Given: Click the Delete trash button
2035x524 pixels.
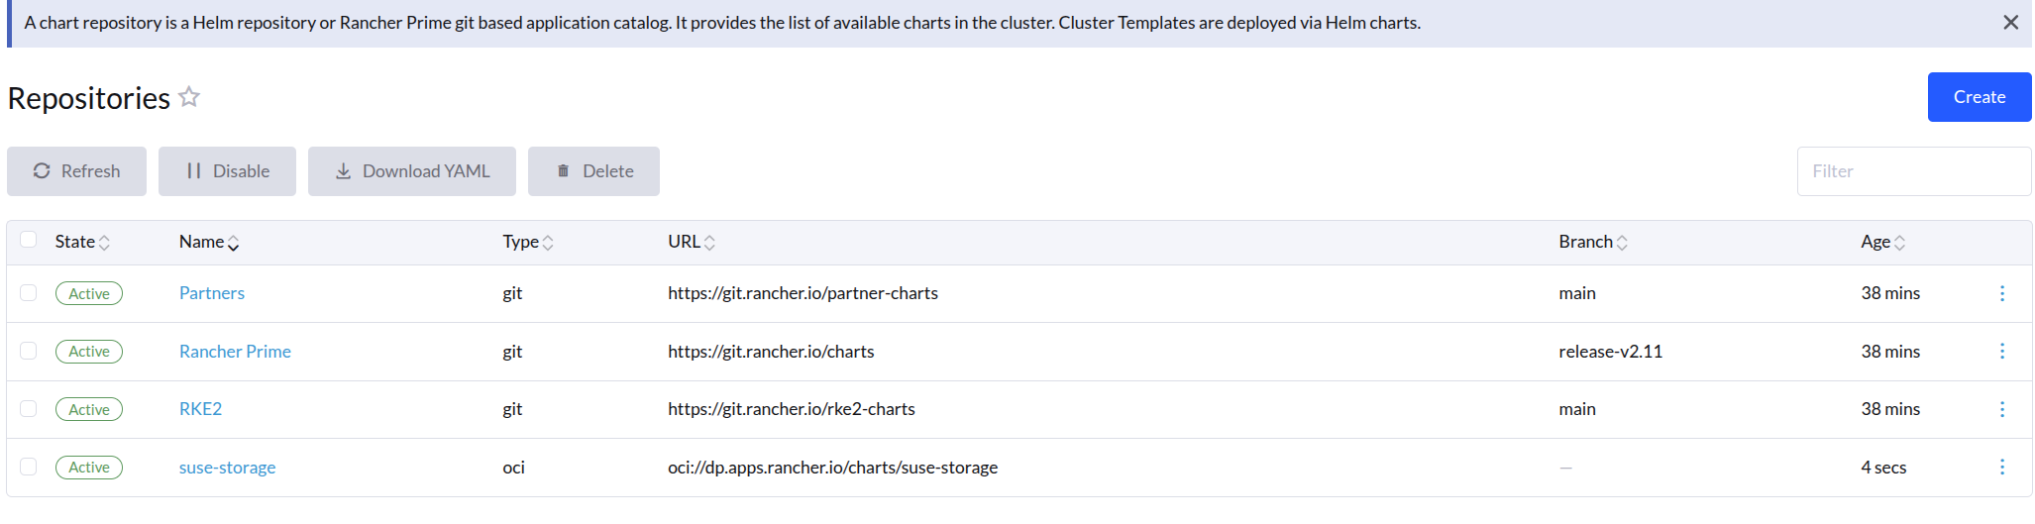Looking at the screenshot, I should pyautogui.click(x=593, y=171).
